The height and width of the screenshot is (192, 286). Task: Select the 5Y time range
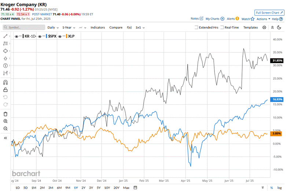click(x=99, y=188)
